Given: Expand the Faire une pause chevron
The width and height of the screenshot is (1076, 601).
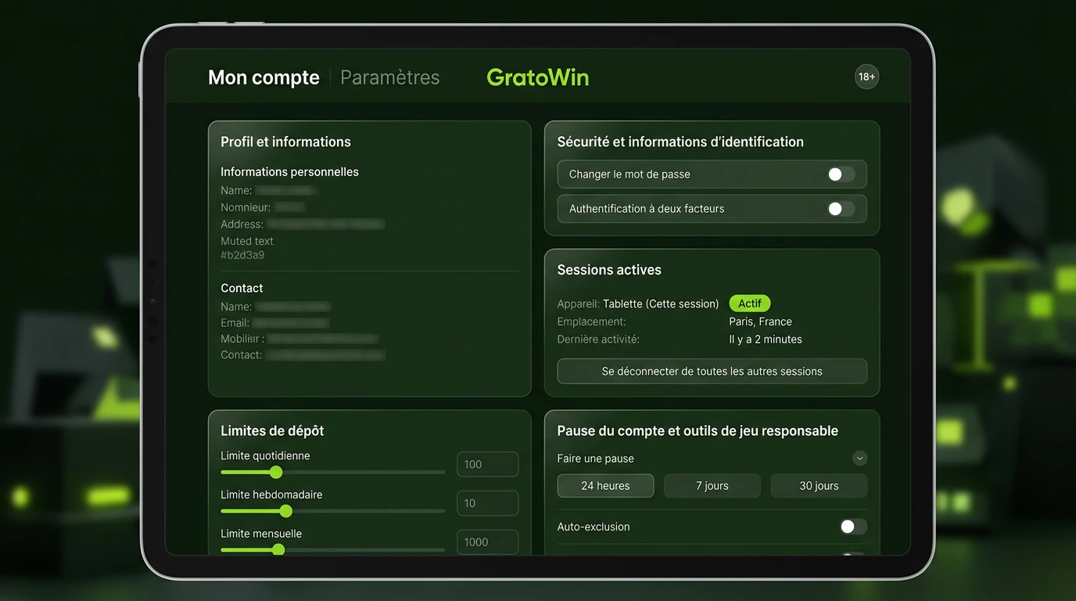Looking at the screenshot, I should [x=859, y=459].
